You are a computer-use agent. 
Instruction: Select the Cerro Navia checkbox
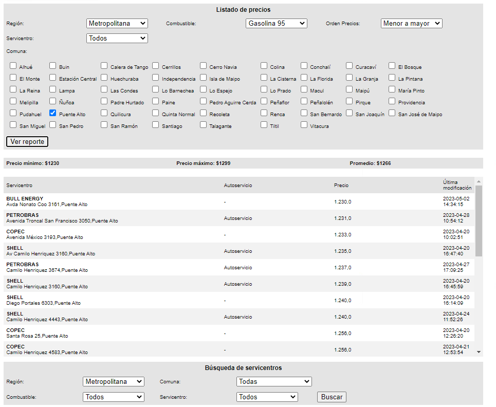(x=203, y=65)
